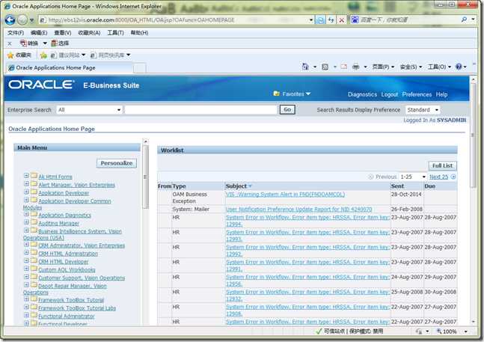Screen dimensions: 484x342
Task: Click the Home icon in the command bar
Action: (x=305, y=67)
